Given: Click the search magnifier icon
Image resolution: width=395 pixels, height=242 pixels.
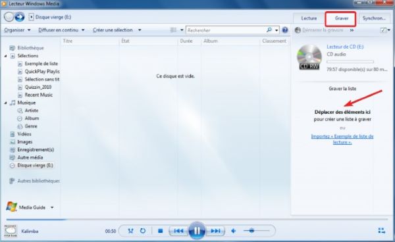Looking at the screenshot, I should pyautogui.click(x=269, y=30).
